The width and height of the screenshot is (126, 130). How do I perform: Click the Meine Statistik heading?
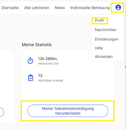click(37, 45)
